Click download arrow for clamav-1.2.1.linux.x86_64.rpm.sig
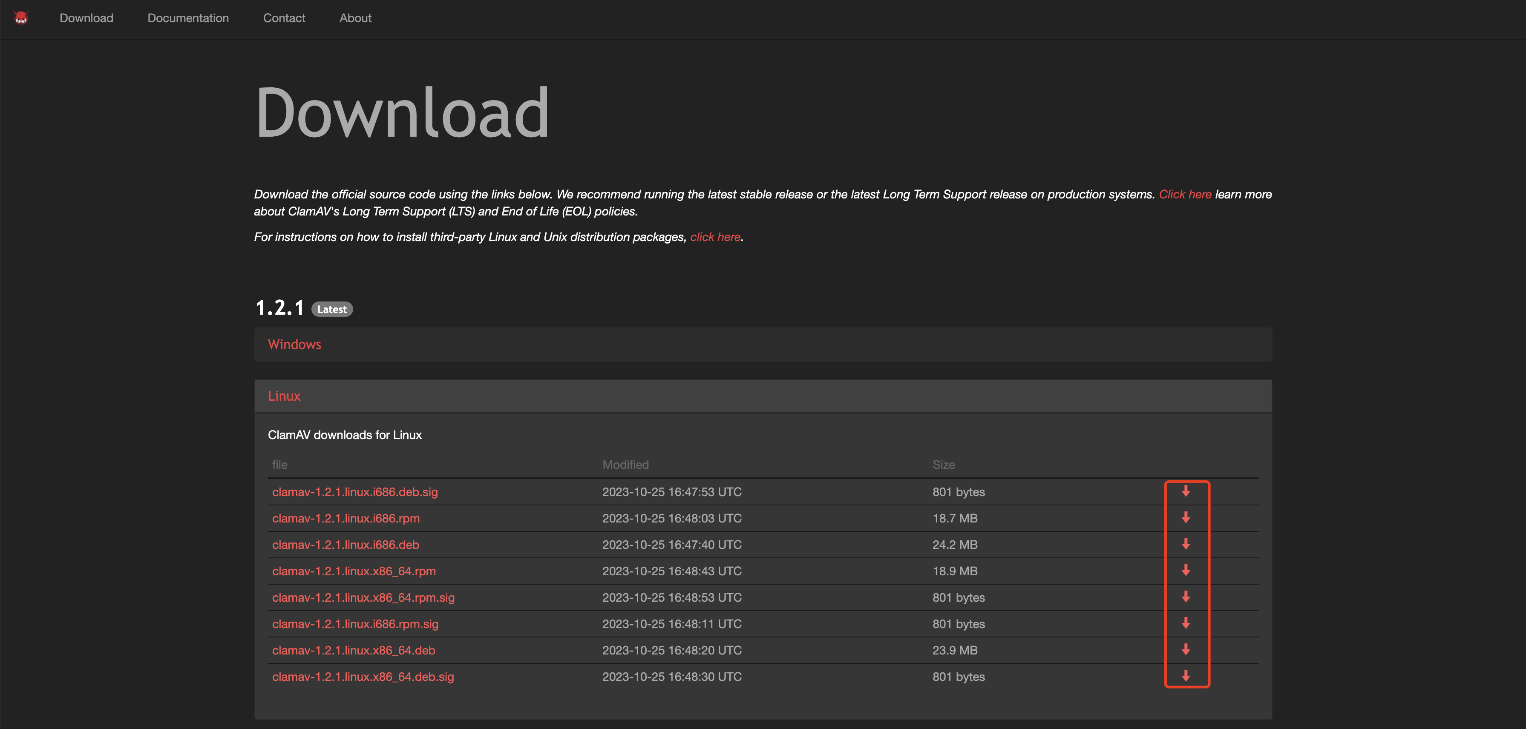Image resolution: width=1526 pixels, height=729 pixels. tap(1185, 597)
